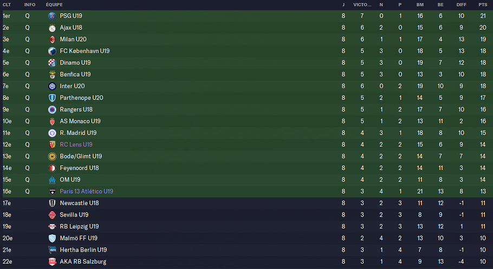Click the RB Leipzig U19 bull logo

click(x=52, y=227)
